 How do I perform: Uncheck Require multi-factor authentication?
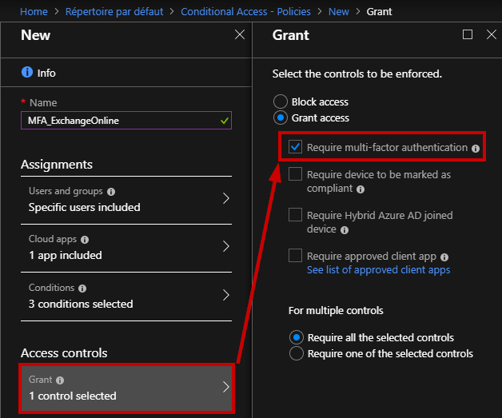(295, 147)
